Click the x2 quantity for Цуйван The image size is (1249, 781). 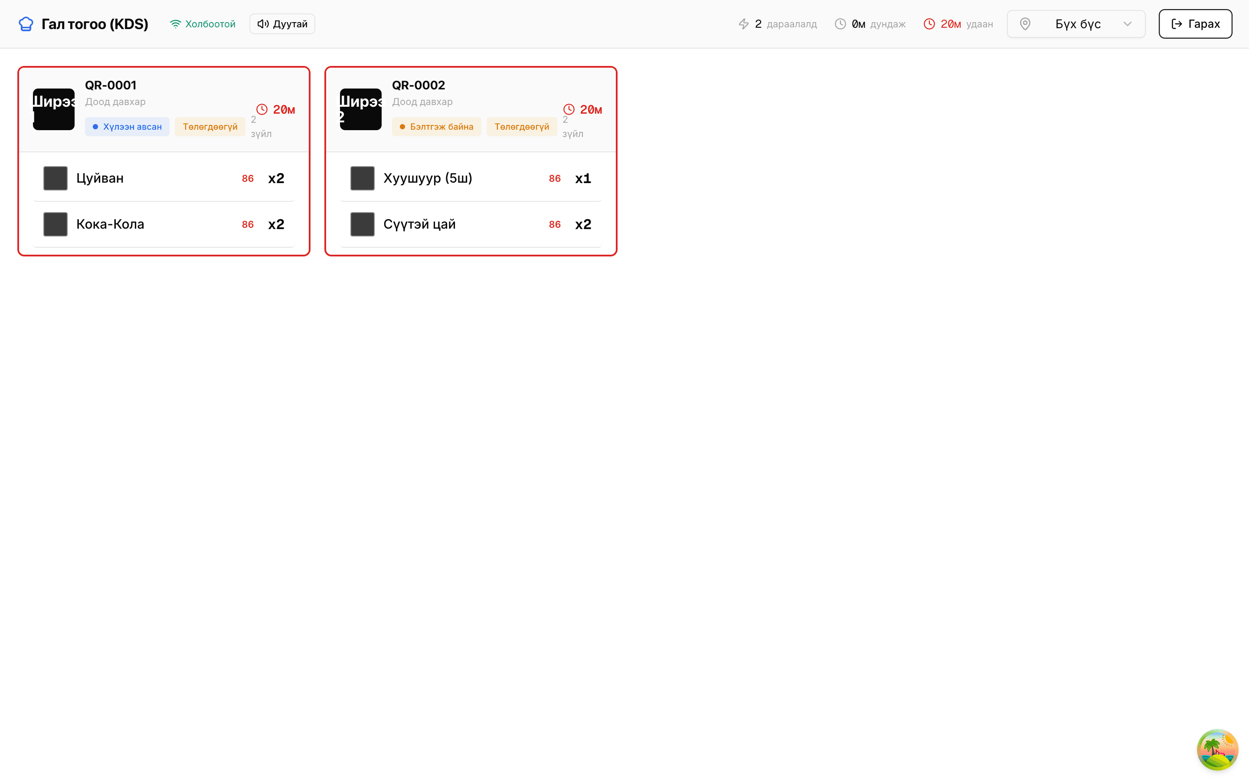click(x=276, y=178)
